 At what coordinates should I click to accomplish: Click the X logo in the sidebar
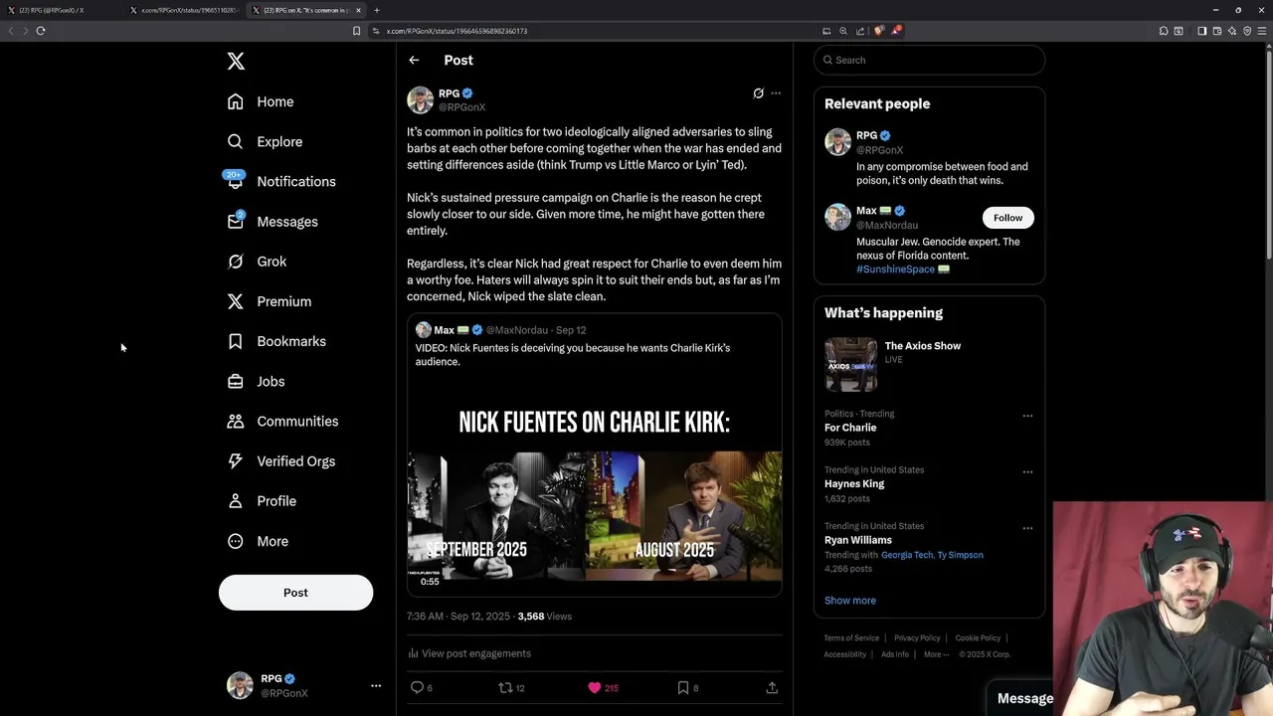236,62
